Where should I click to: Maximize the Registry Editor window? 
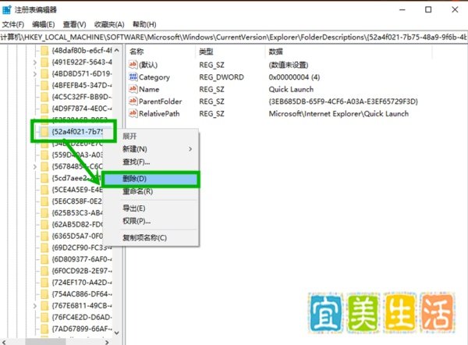click(x=428, y=10)
